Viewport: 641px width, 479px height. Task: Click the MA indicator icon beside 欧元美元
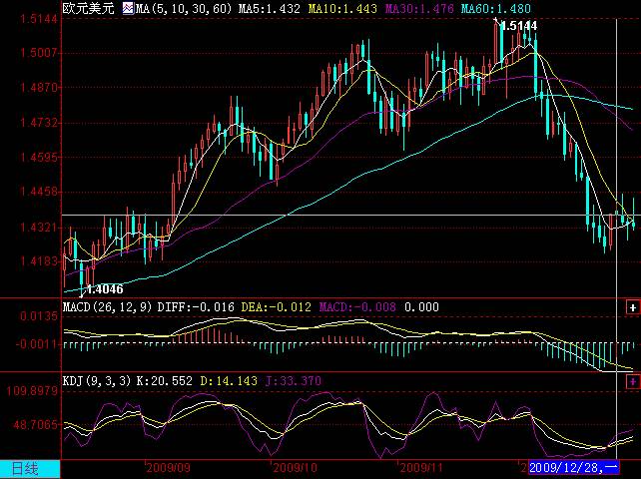(x=128, y=8)
